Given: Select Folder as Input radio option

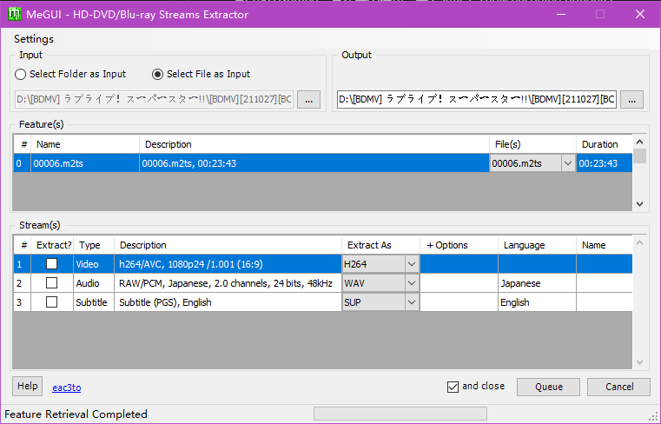Looking at the screenshot, I should 21,75.
